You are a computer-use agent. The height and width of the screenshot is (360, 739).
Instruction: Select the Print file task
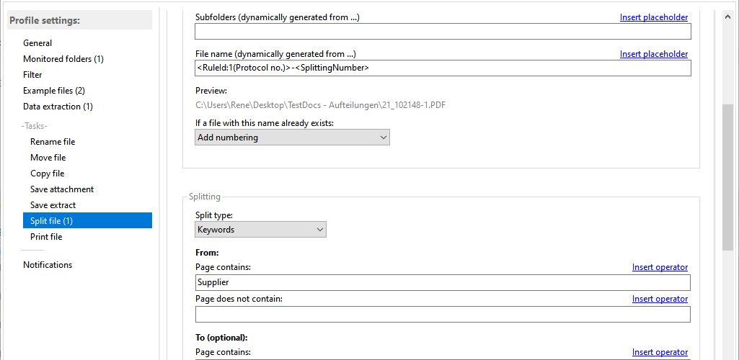click(x=46, y=237)
